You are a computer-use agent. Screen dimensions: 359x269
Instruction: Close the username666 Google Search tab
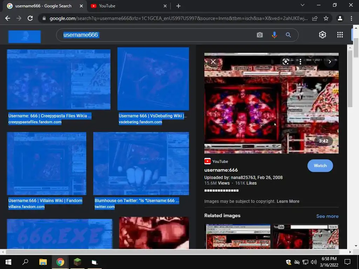pos(81,6)
